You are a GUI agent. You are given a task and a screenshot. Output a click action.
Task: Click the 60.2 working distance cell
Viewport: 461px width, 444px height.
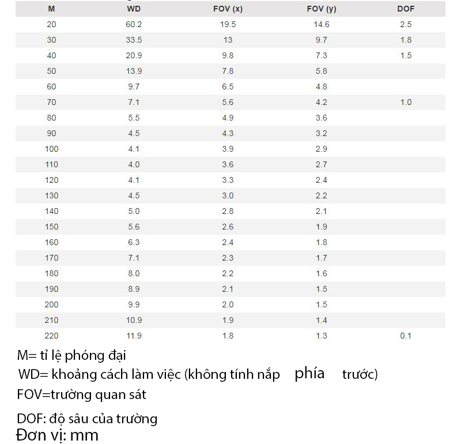point(134,25)
